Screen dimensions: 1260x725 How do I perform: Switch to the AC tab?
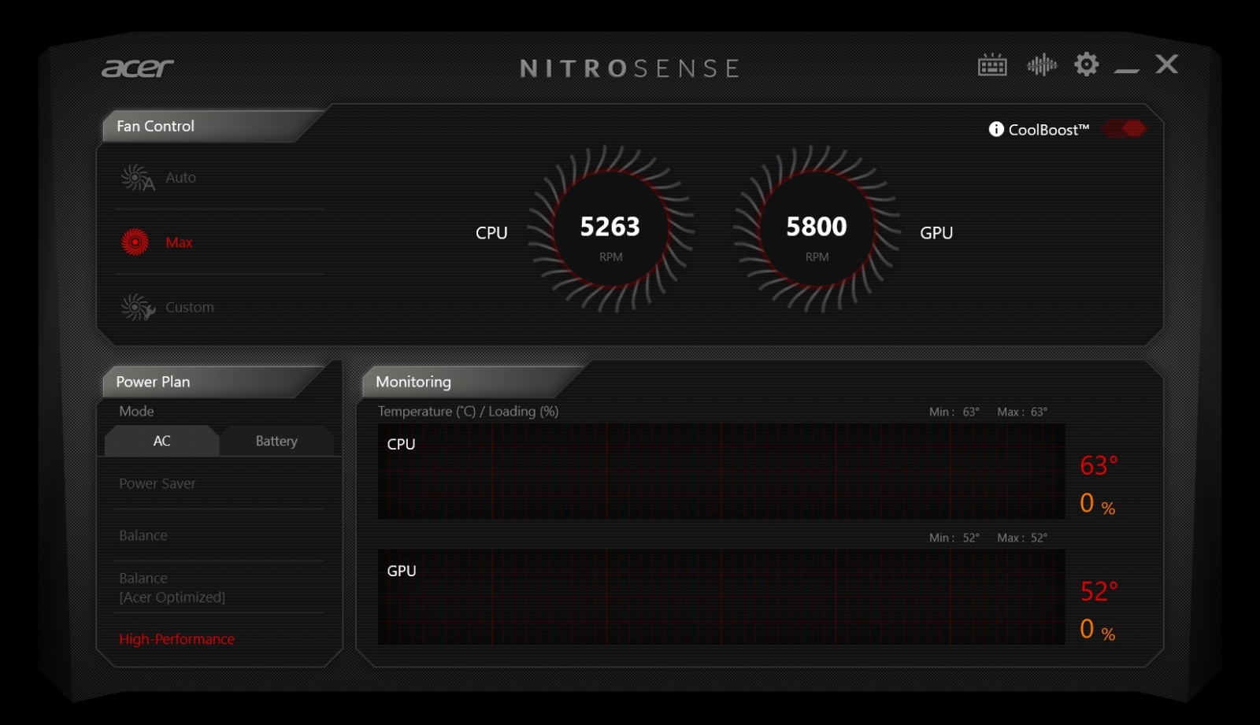tap(161, 441)
